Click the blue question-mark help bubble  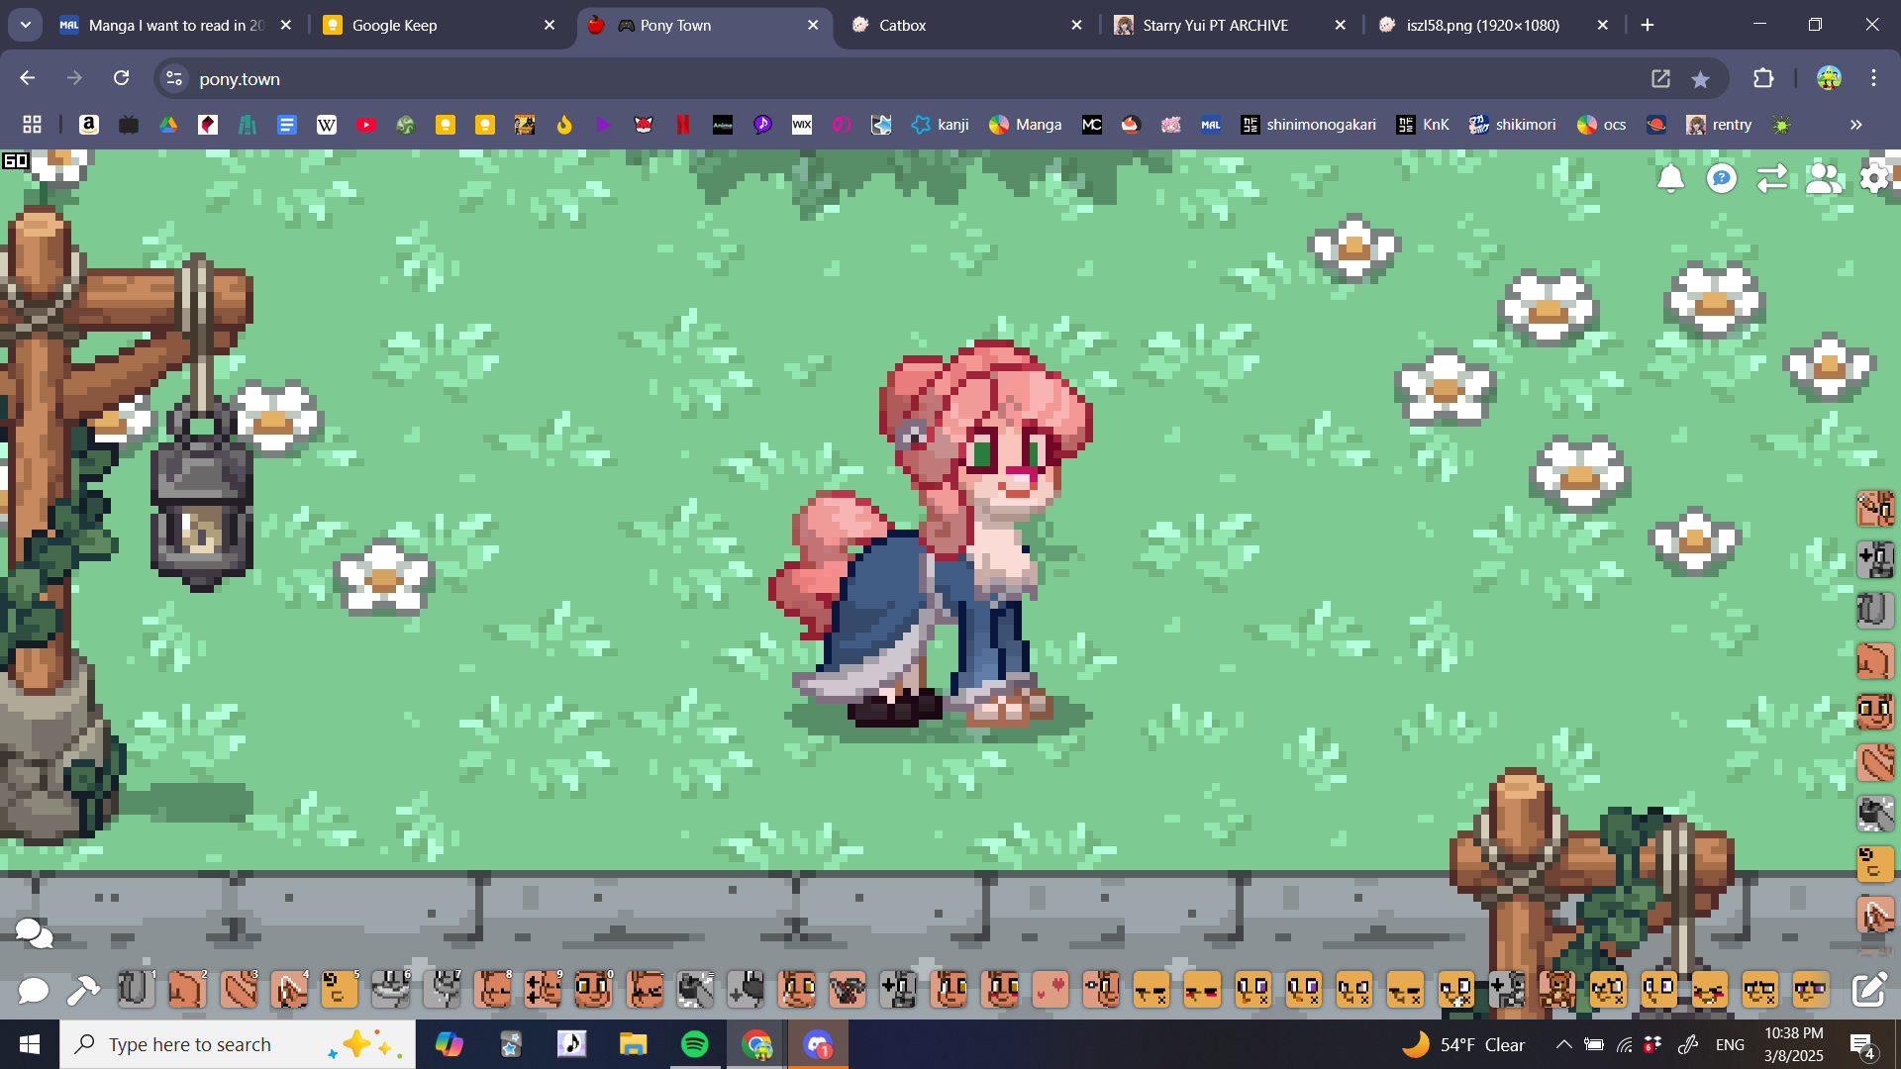[x=1722, y=178]
